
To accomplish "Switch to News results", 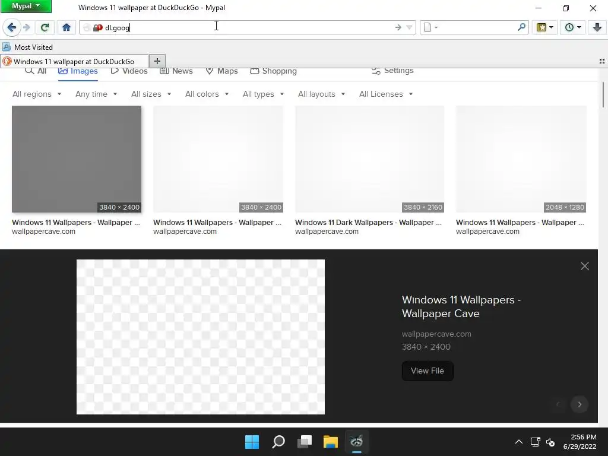I will [176, 71].
